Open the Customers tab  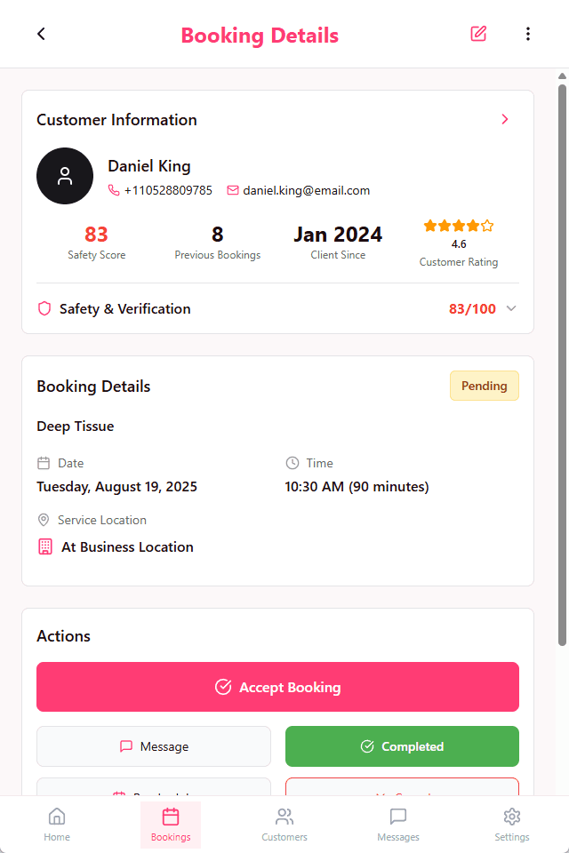pyautogui.click(x=284, y=825)
